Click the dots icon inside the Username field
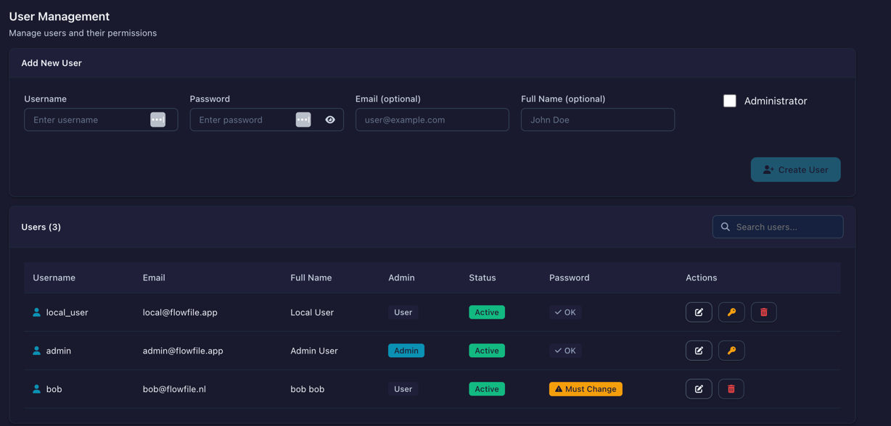 pos(157,119)
